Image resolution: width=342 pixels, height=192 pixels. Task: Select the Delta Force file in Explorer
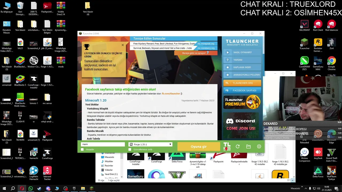(177, 157)
